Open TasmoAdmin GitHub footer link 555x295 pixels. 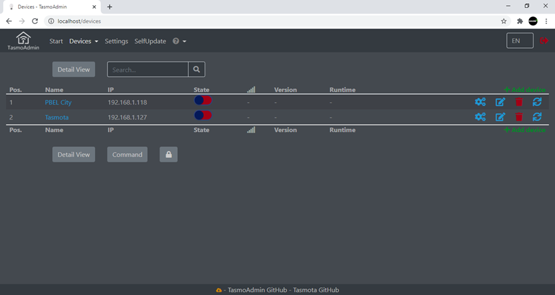(x=257, y=290)
